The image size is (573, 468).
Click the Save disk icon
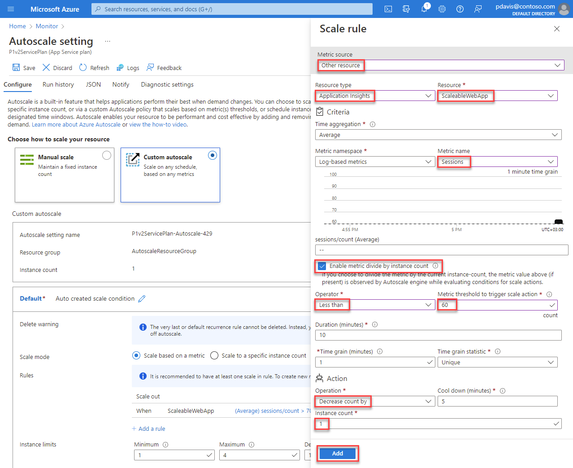coord(16,67)
